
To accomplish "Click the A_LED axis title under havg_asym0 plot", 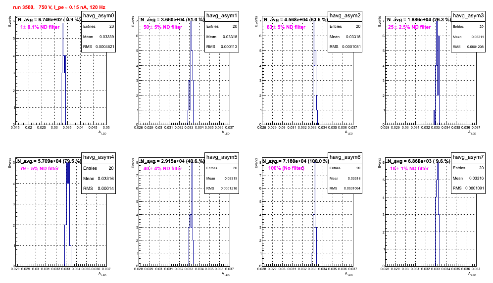I will click(x=102, y=133).
